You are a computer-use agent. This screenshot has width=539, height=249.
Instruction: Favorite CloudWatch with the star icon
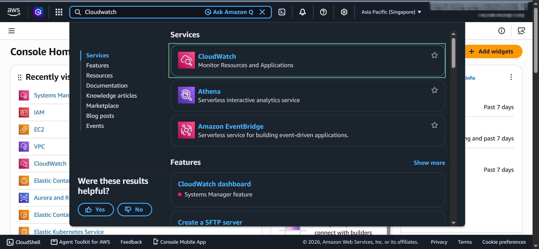[435, 55]
